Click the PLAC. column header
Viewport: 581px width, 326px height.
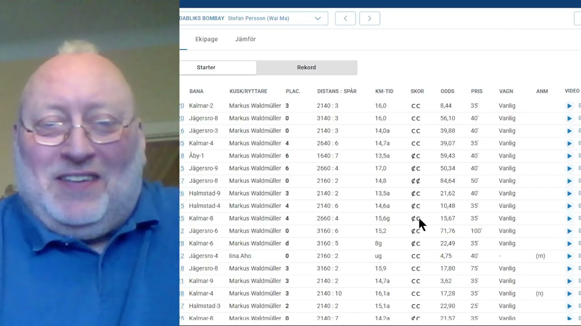pyautogui.click(x=293, y=91)
